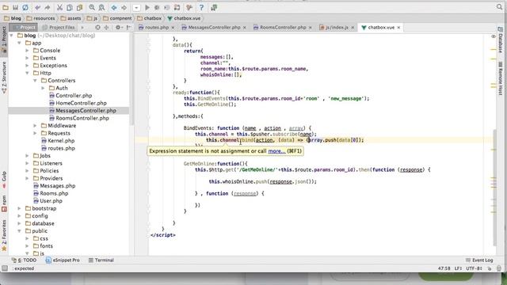
Task: Click the UTF-8 encoding selector in status bar
Action: tap(474, 268)
